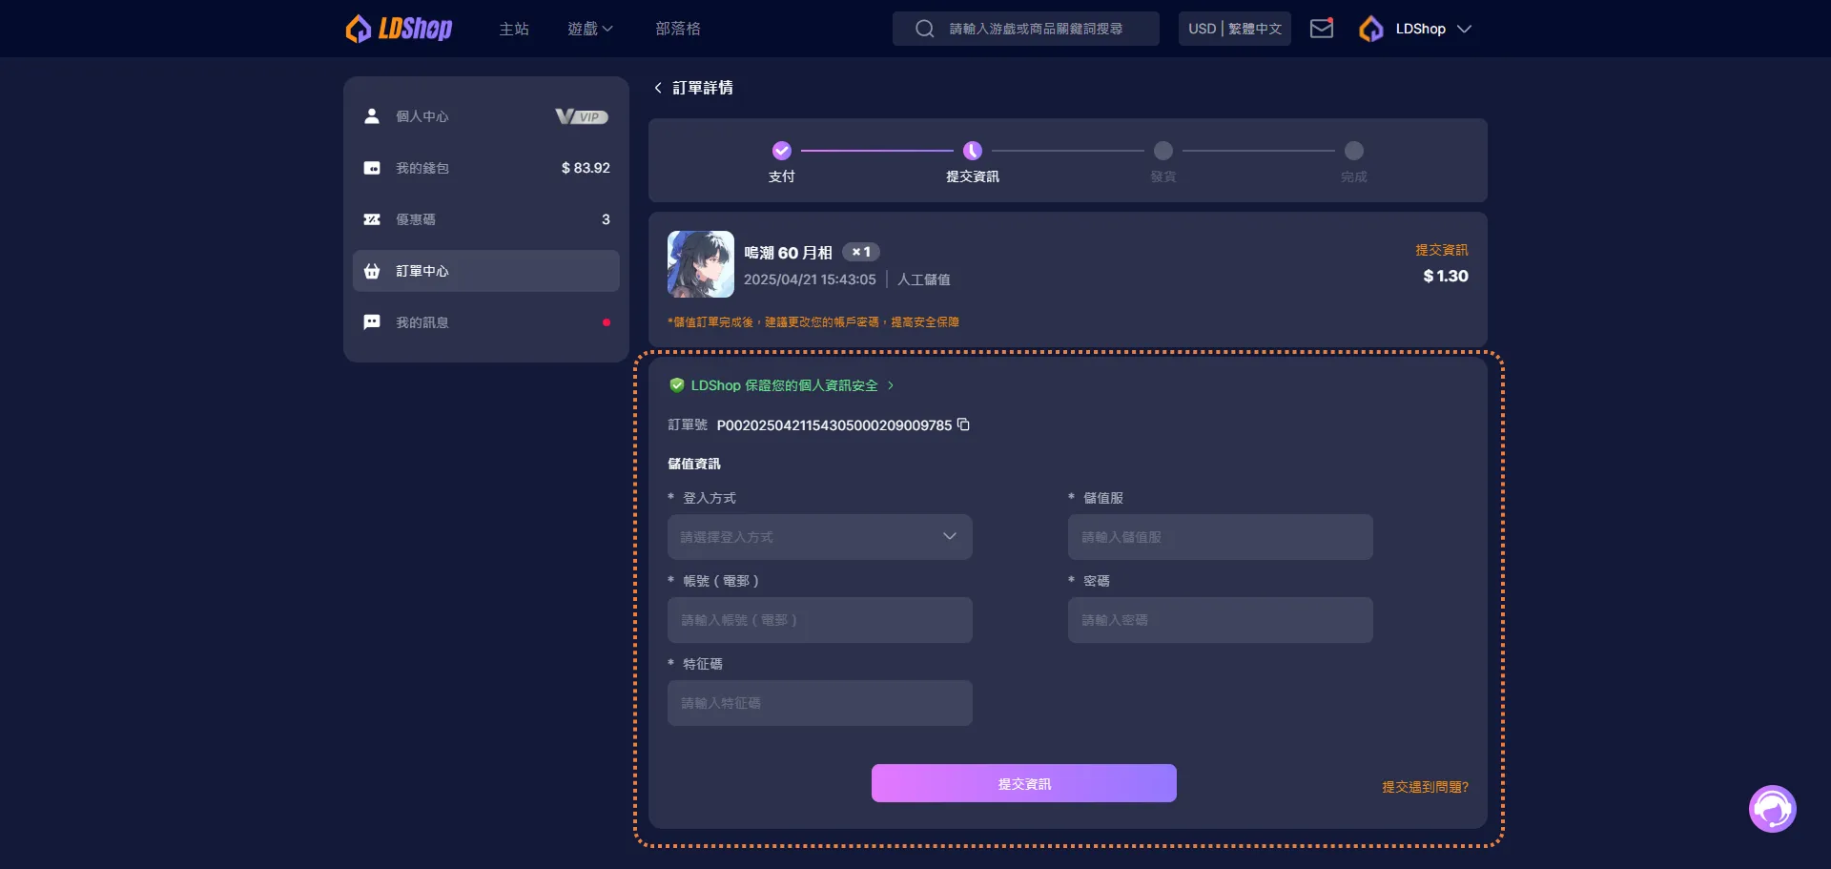Focus the 特征碼 input field

point(820,703)
